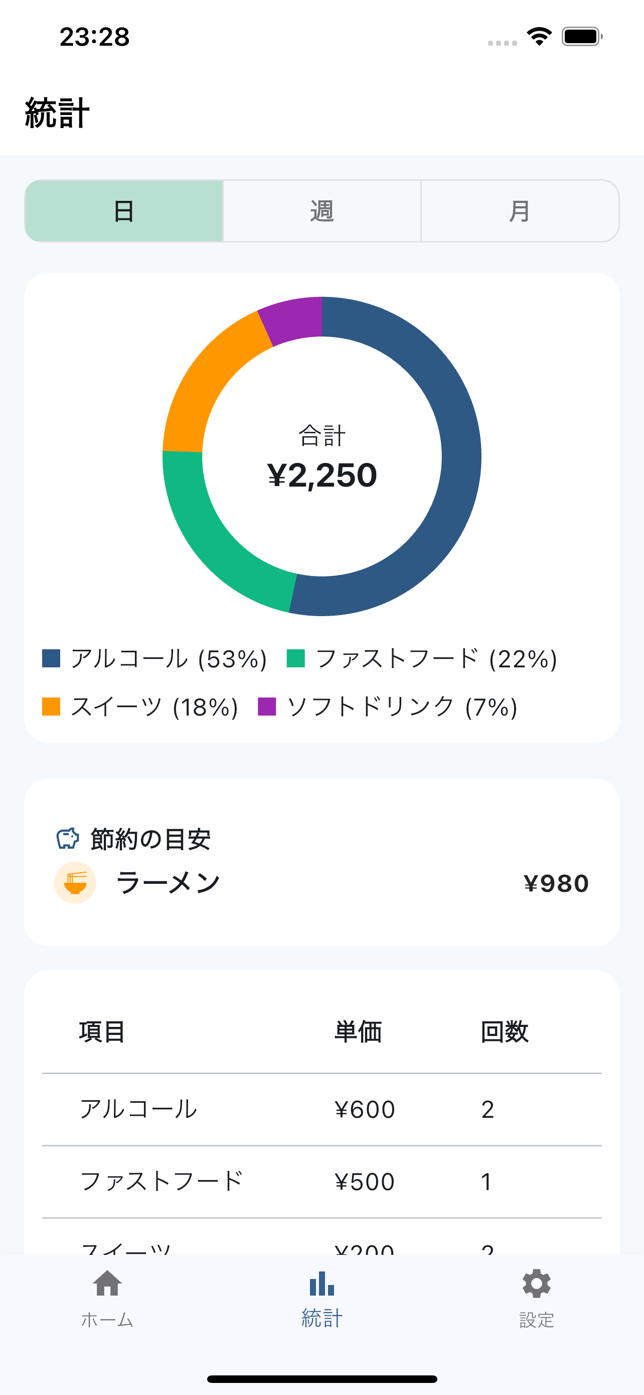Tap the battery status icon

582,37
